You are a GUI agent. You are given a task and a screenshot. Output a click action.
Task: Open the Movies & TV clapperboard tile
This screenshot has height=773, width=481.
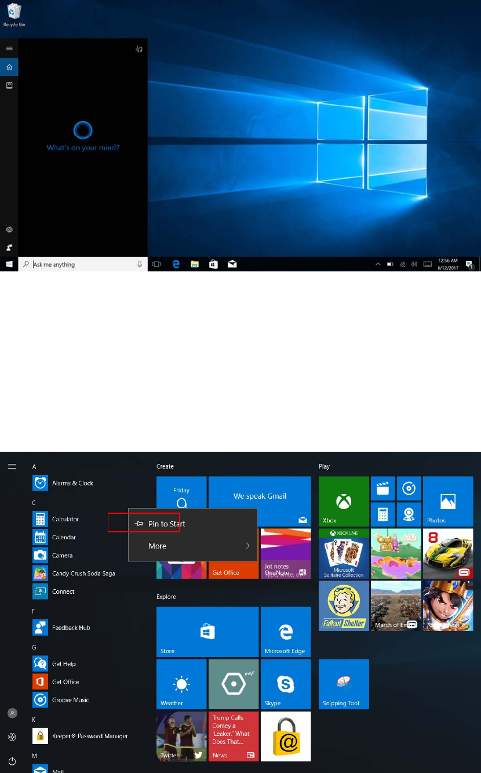(382, 488)
